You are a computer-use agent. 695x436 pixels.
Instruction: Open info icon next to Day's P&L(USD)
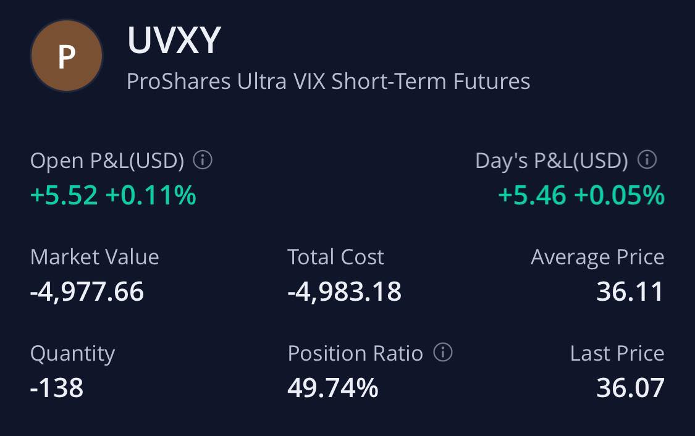click(647, 159)
